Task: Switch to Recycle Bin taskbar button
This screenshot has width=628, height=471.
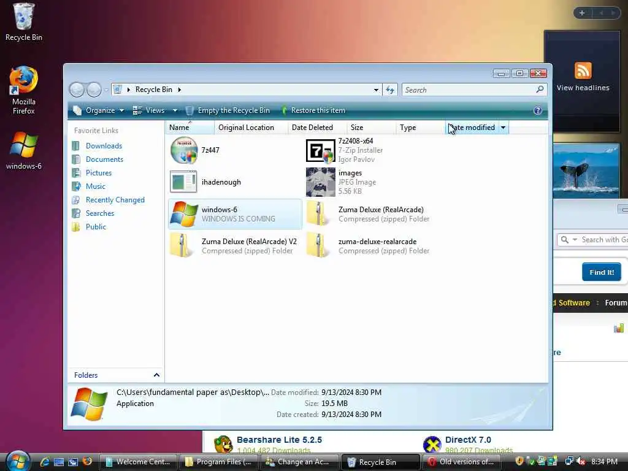Action: [380, 462]
